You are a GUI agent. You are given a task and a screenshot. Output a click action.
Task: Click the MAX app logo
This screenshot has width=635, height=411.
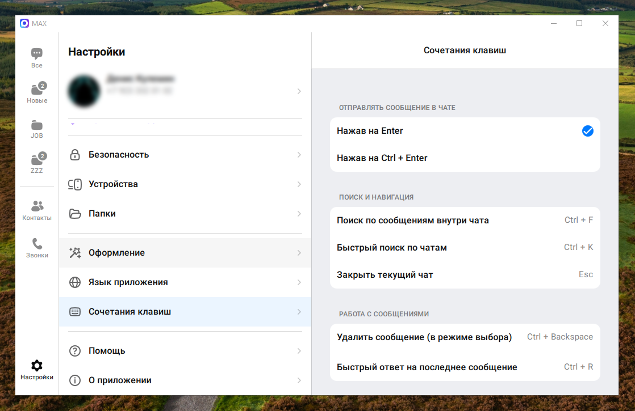(x=24, y=23)
